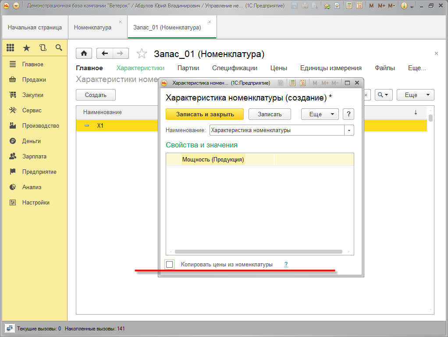
Task: Open the sections menu grid icon
Action: [x=10, y=47]
